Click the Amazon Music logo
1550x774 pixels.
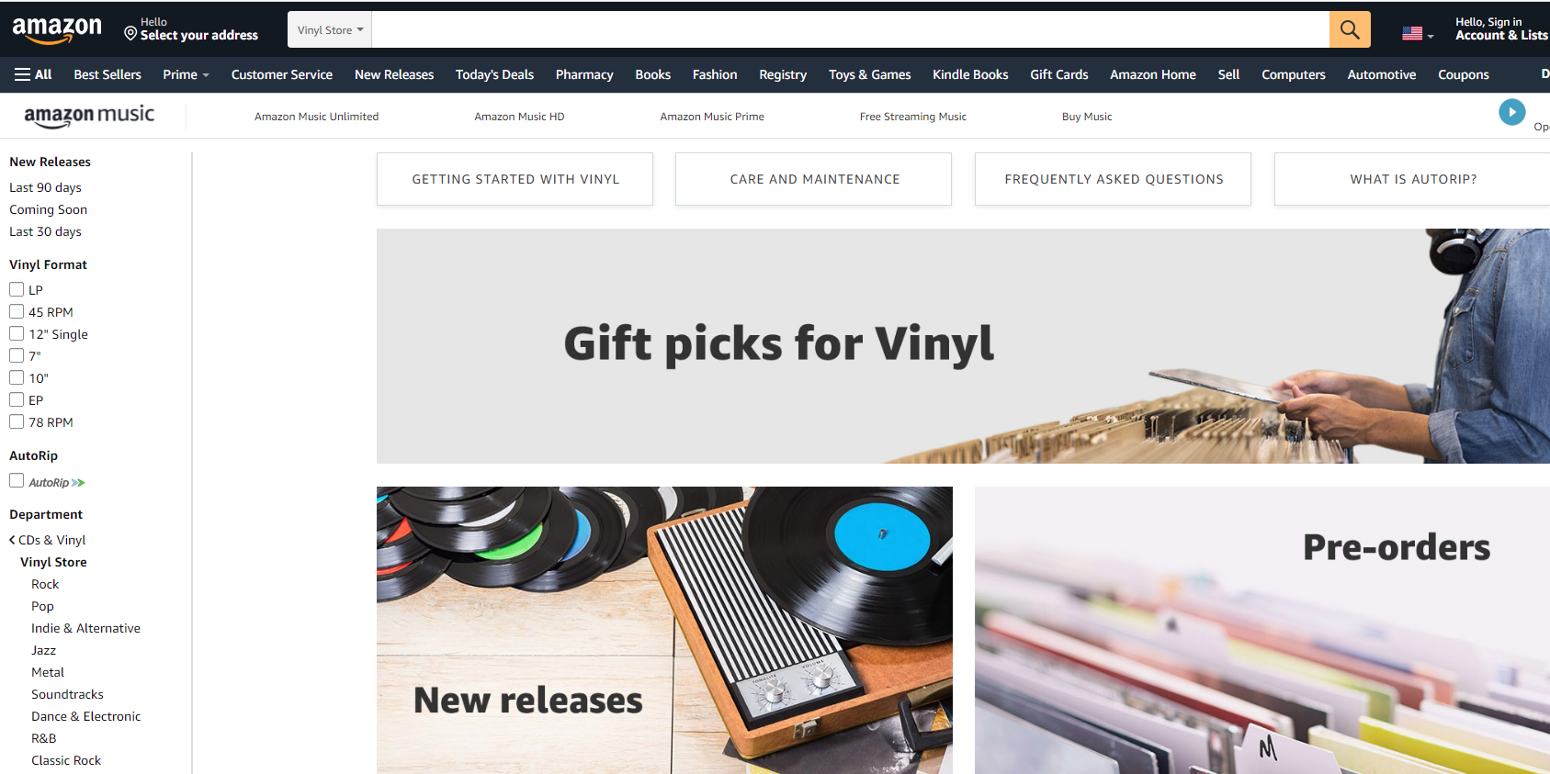pos(89,116)
